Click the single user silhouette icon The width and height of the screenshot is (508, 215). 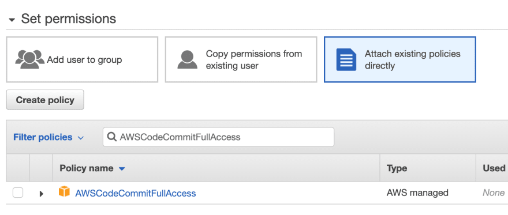pyautogui.click(x=187, y=59)
